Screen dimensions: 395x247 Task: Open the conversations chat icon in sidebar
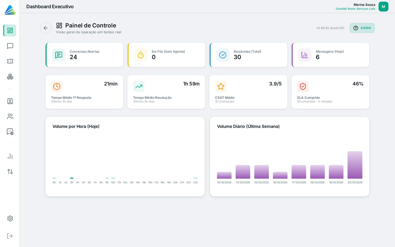10,46
